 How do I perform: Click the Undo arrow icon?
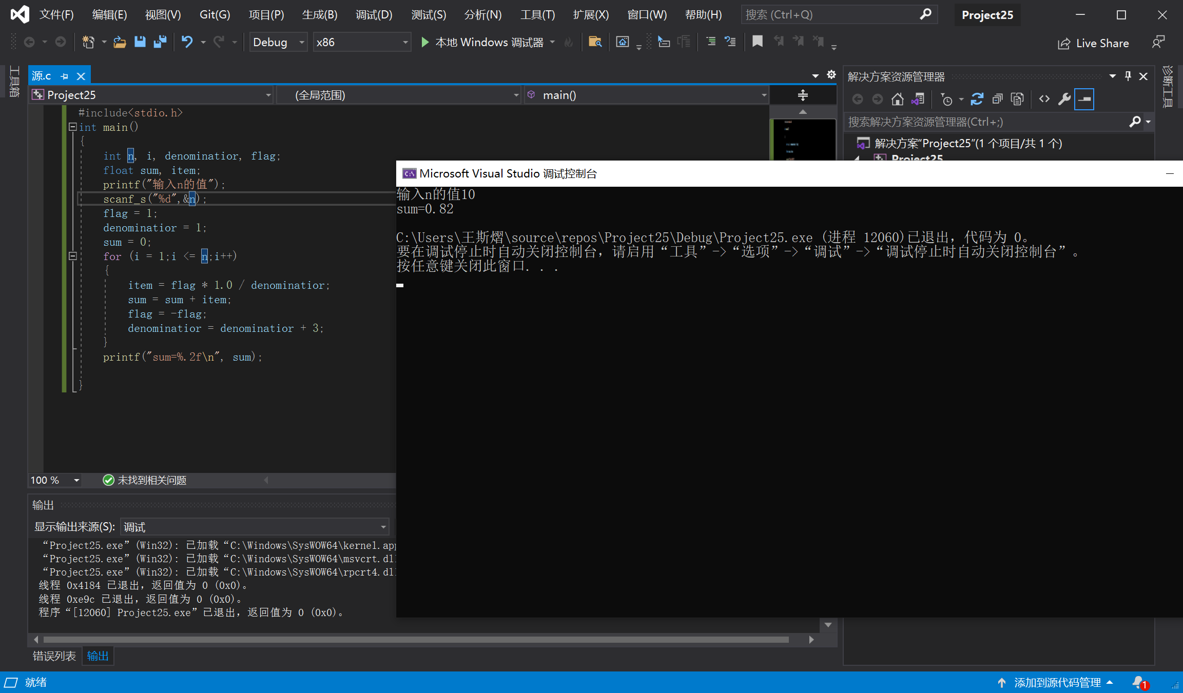pos(187,42)
